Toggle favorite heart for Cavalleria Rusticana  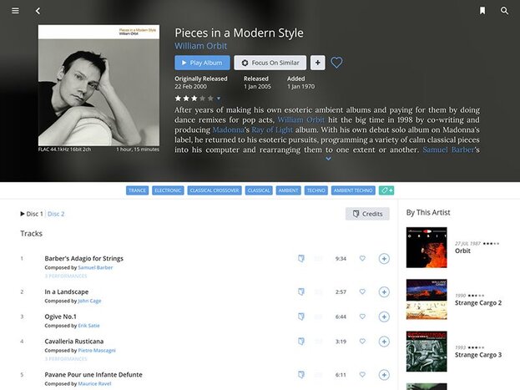[x=362, y=342]
